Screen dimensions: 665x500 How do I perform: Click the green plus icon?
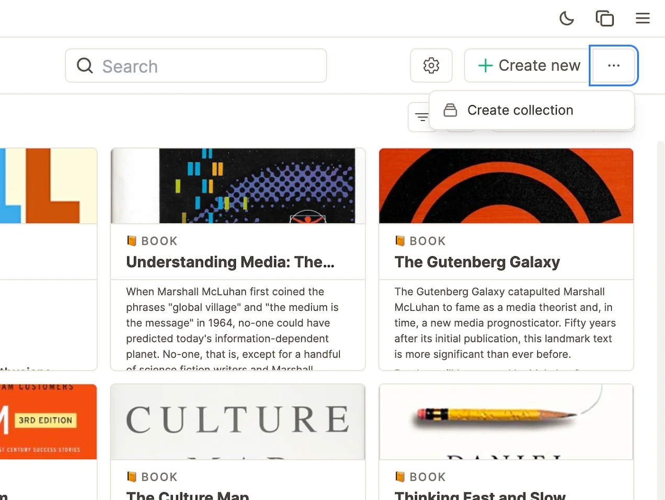click(x=485, y=66)
